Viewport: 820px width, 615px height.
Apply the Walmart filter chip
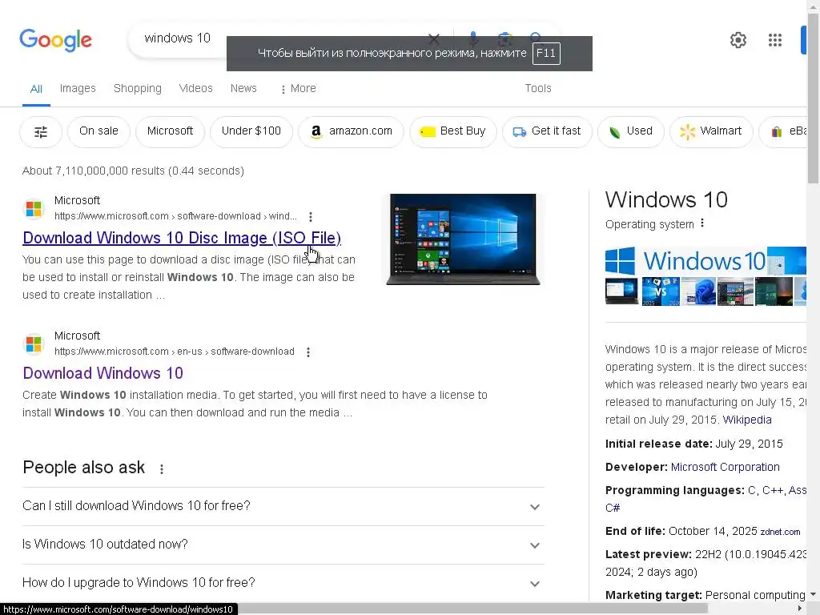[711, 131]
